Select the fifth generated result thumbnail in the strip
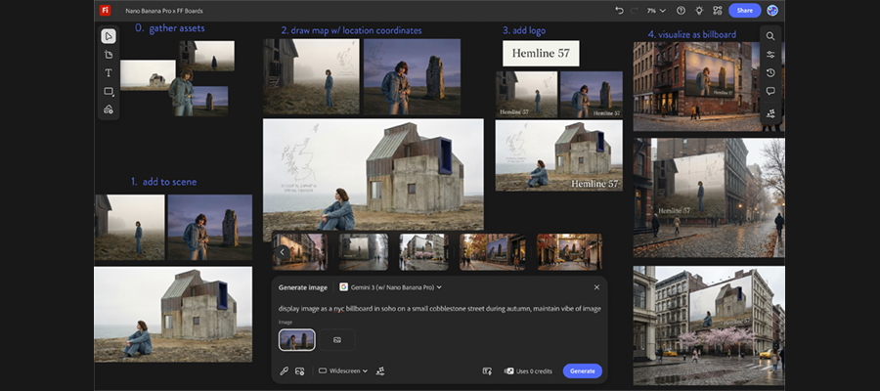The width and height of the screenshot is (880, 391). click(570, 252)
